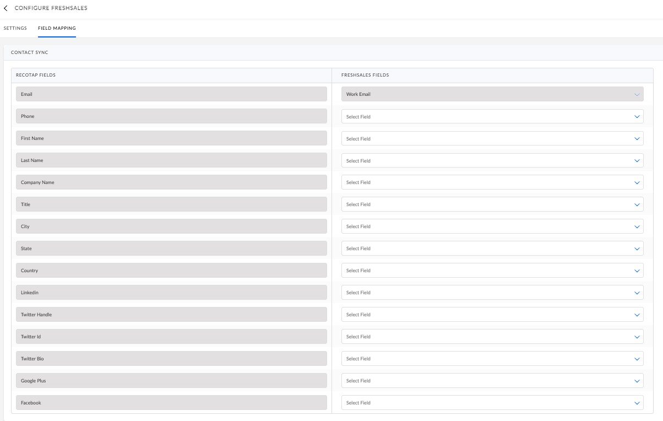Click the State Recotap field box
The image size is (663, 421).
[171, 249]
